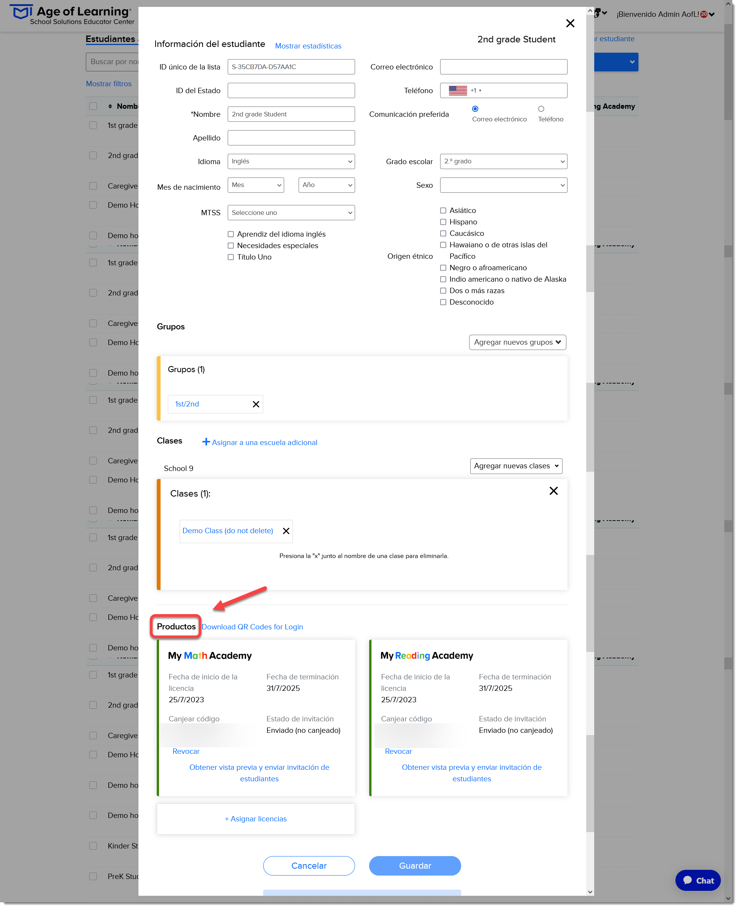The image size is (738, 908).
Task: Check Título Uno
Action: [231, 257]
